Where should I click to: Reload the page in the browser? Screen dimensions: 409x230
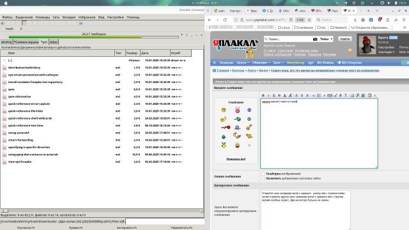[225, 20]
